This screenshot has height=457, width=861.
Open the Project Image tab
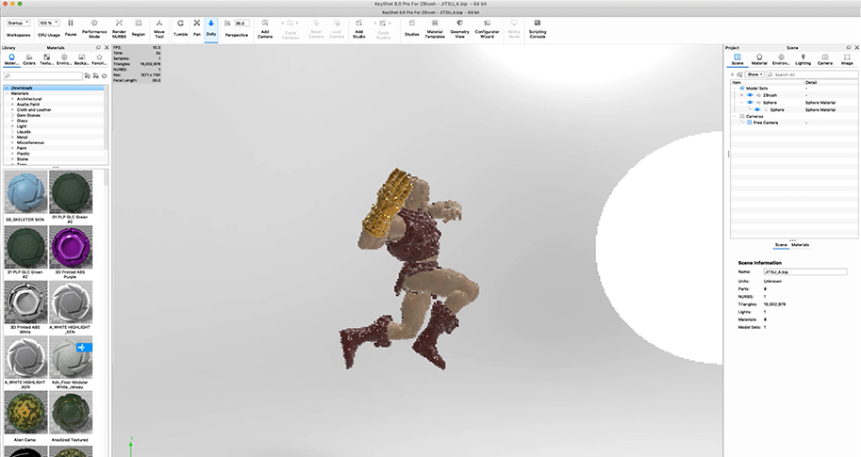pyautogui.click(x=847, y=59)
